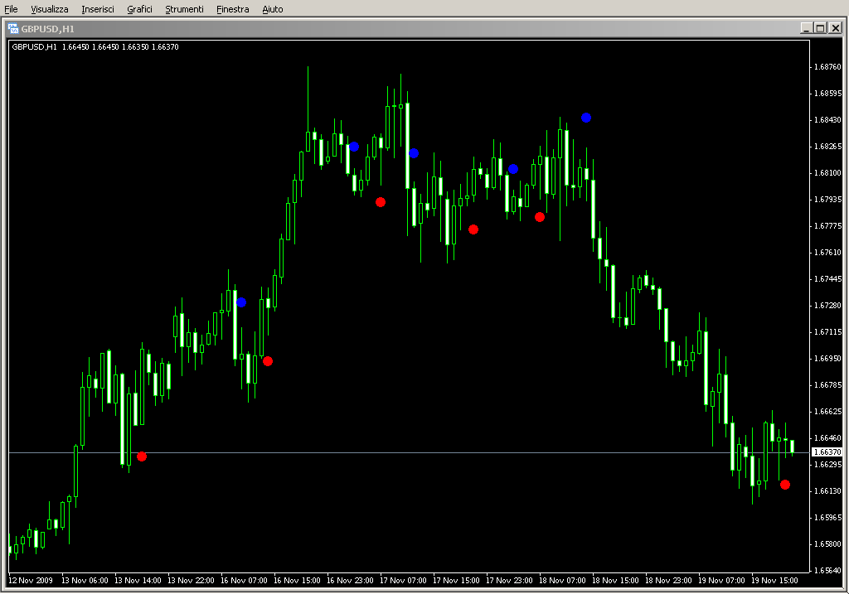
Task: Close the GBPUSD,H1 chart window
Action: click(836, 28)
